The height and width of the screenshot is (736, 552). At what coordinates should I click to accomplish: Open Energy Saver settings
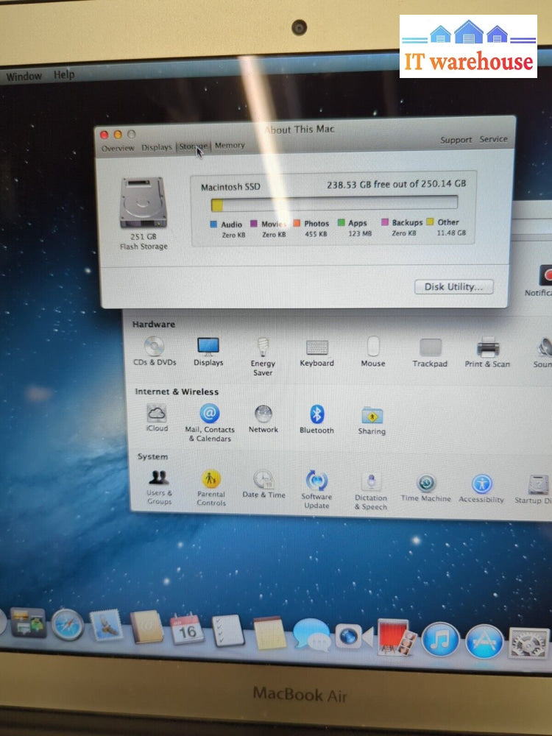[263, 348]
